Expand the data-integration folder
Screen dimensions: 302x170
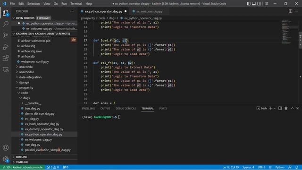coord(30,77)
